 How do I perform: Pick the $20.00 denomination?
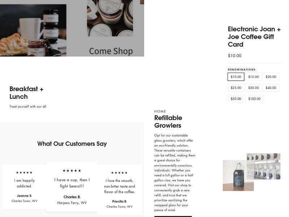[271, 77]
